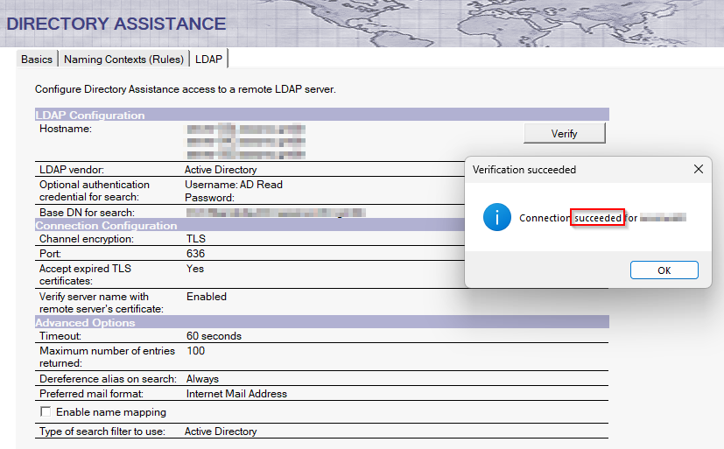724x449 pixels.
Task: Click the blue information icon in dialog
Action: pyautogui.click(x=497, y=218)
